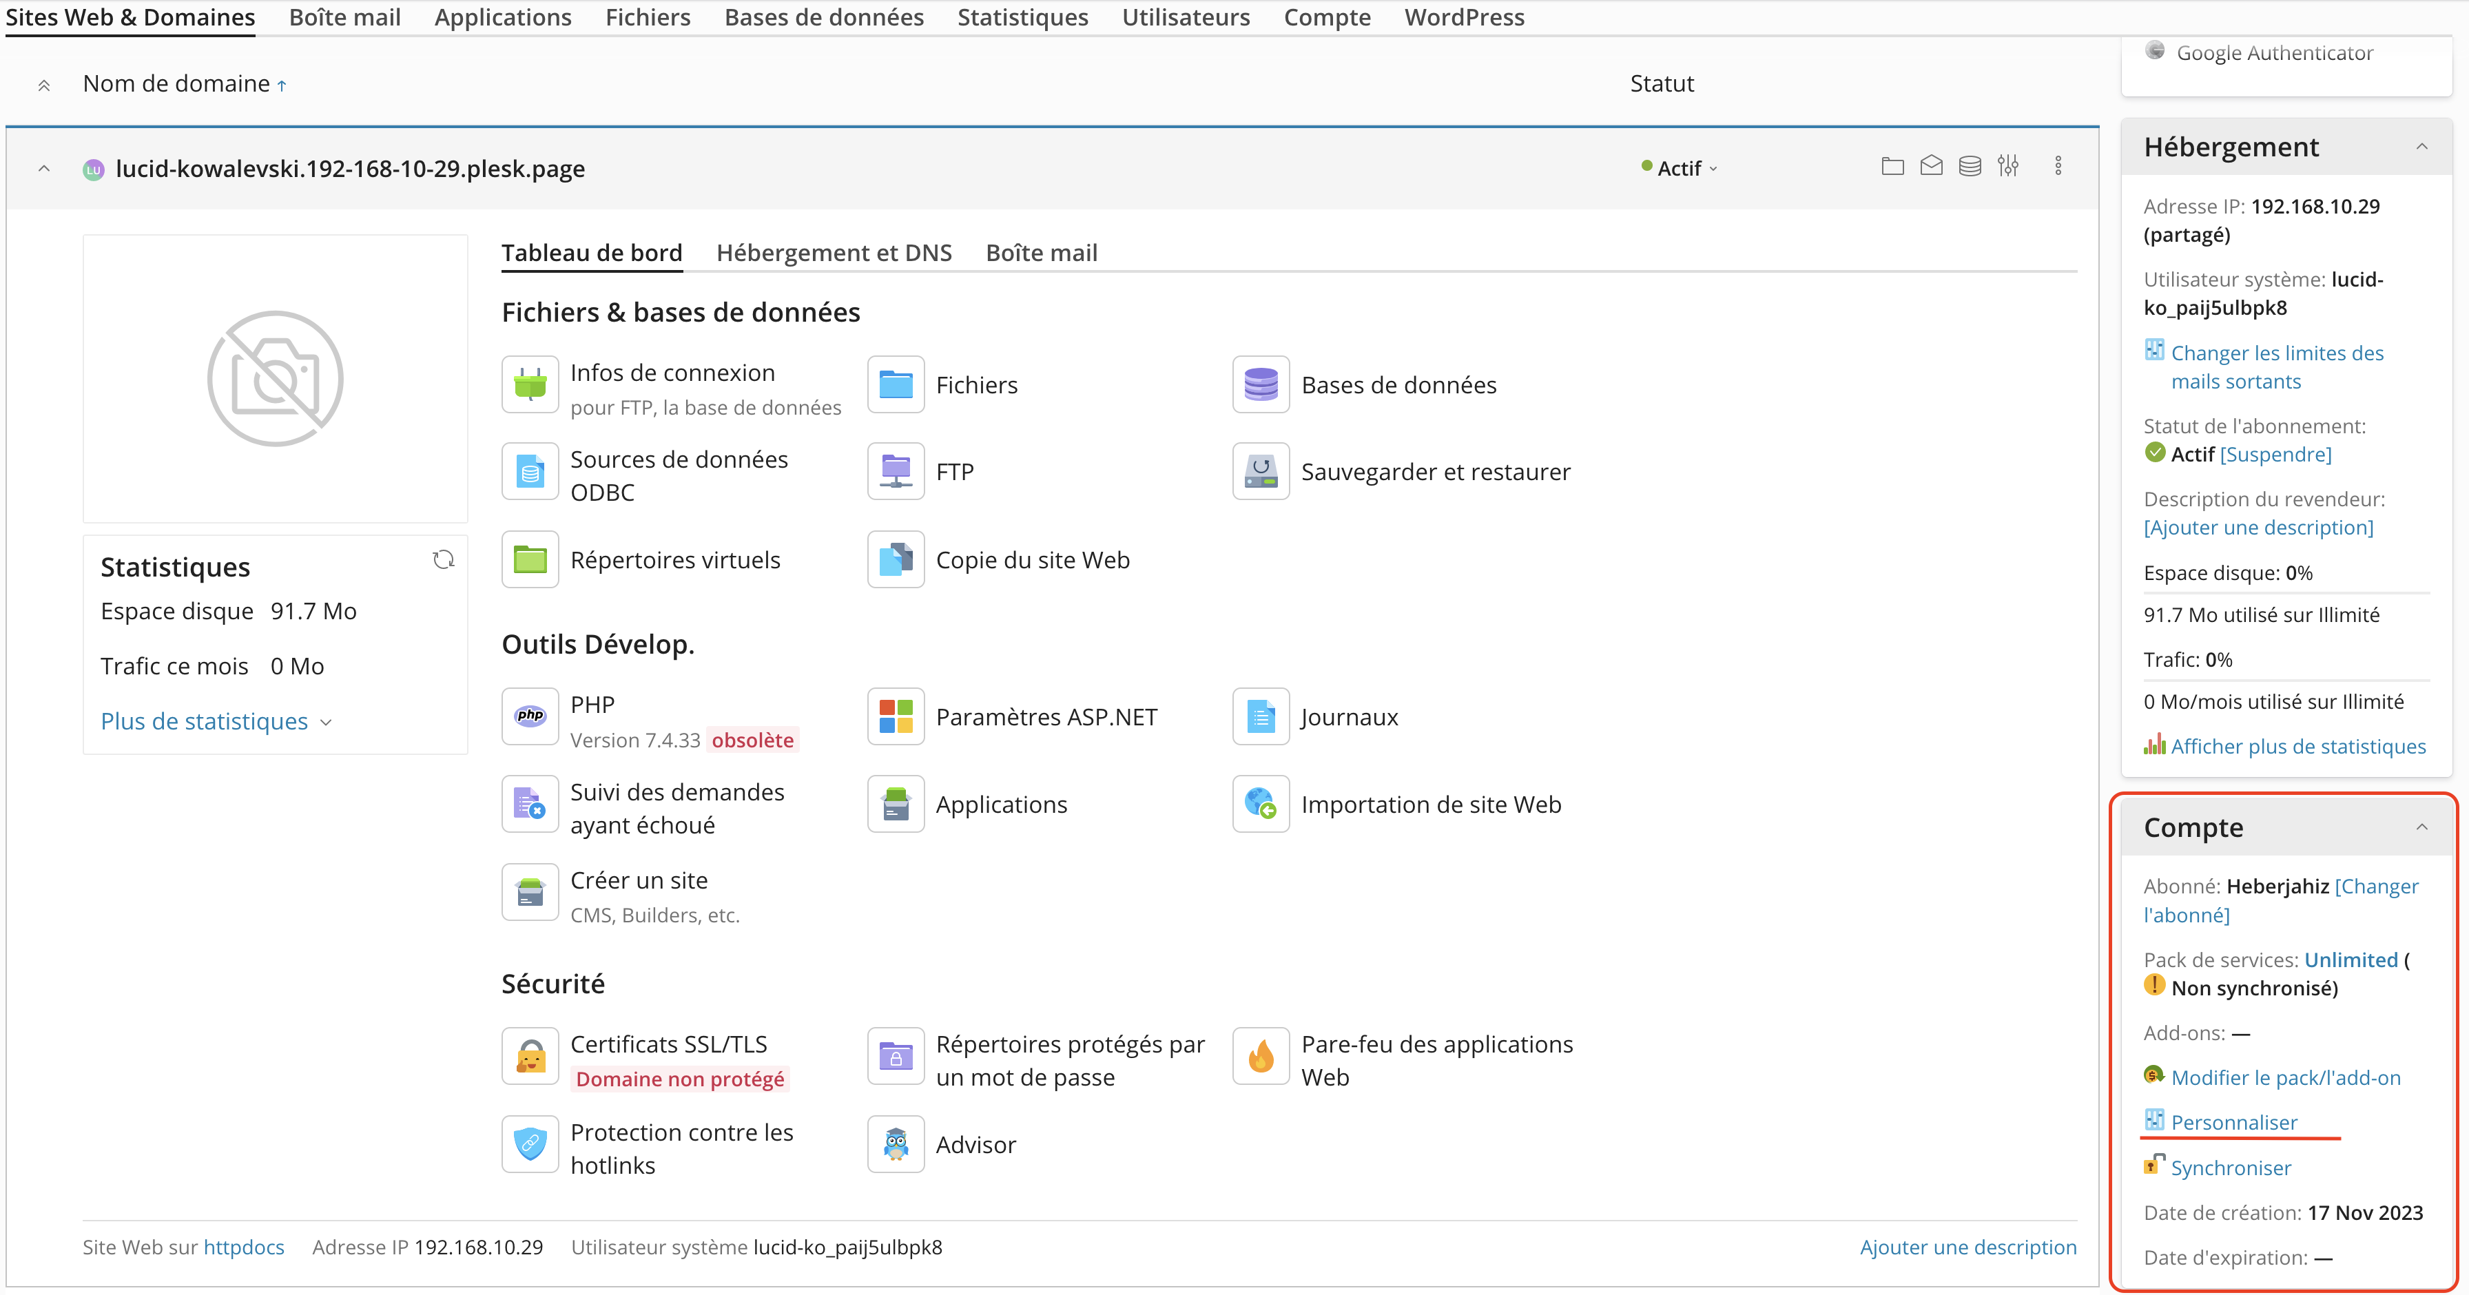The image size is (2469, 1295).
Task: Open the domain three-dot actions menu
Action: coord(2058,167)
